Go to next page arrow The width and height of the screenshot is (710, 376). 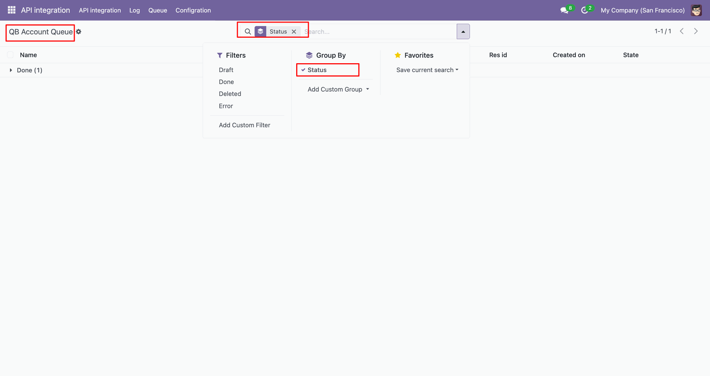[696, 31]
